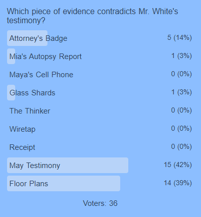Image resolution: width=201 pixels, height=217 pixels.
Task: Click the Voters: 36 total label
Action: [100, 203]
